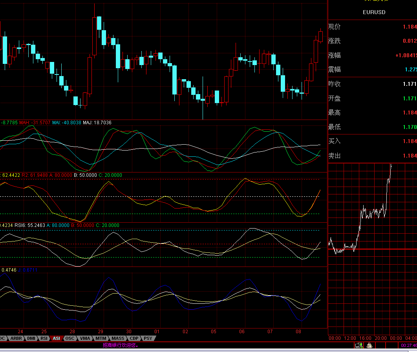417x352 pixels.
Task: Select the VMA indicator tab
Action: pos(85,338)
